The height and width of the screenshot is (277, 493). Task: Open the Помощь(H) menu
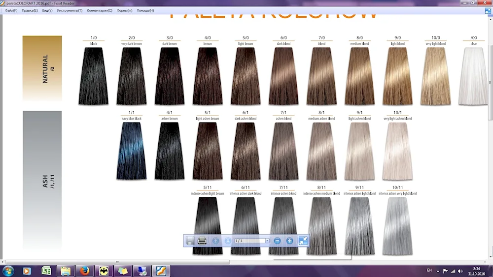145,10
